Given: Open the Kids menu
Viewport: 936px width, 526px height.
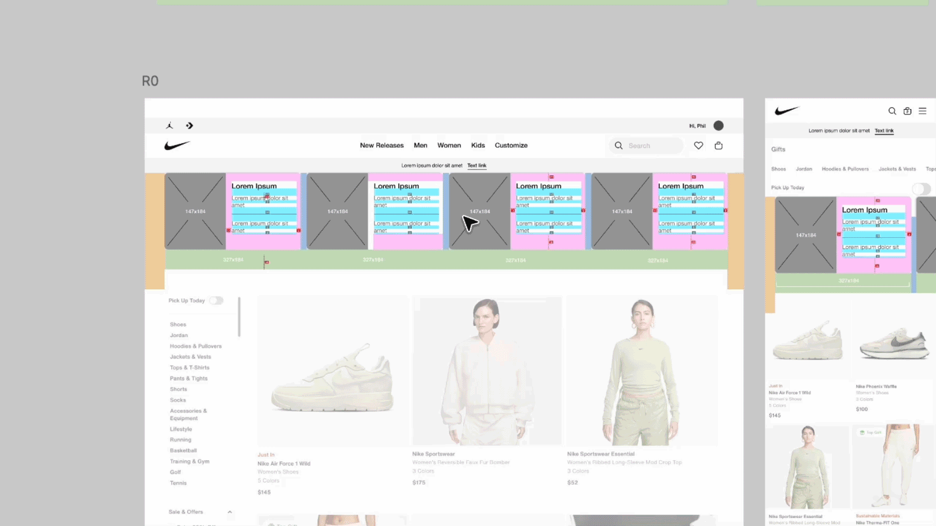Looking at the screenshot, I should pos(478,145).
